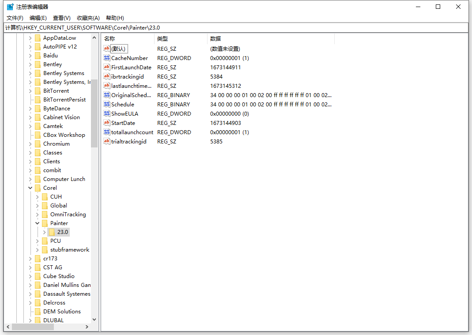Select the cr173 key in the tree
472x335 pixels.
[50, 259]
